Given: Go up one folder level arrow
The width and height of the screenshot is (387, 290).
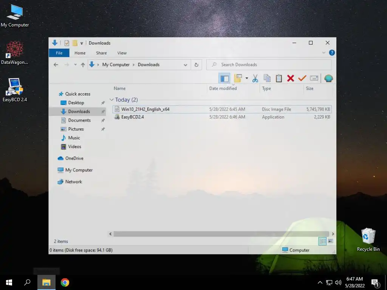Looking at the screenshot, I should (83, 65).
